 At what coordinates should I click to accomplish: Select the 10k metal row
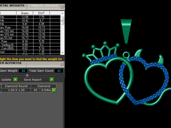[30, 24]
